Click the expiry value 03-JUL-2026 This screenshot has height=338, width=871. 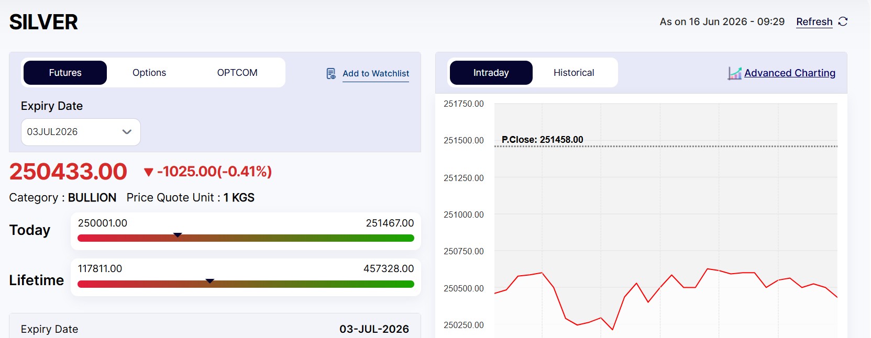[x=374, y=329]
